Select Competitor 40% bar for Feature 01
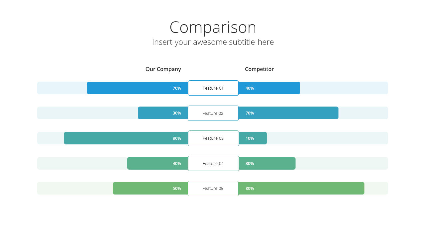The image size is (426, 239). click(x=269, y=88)
